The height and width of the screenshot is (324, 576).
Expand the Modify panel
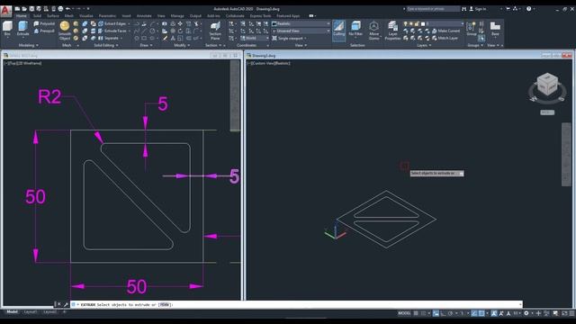click(182, 45)
